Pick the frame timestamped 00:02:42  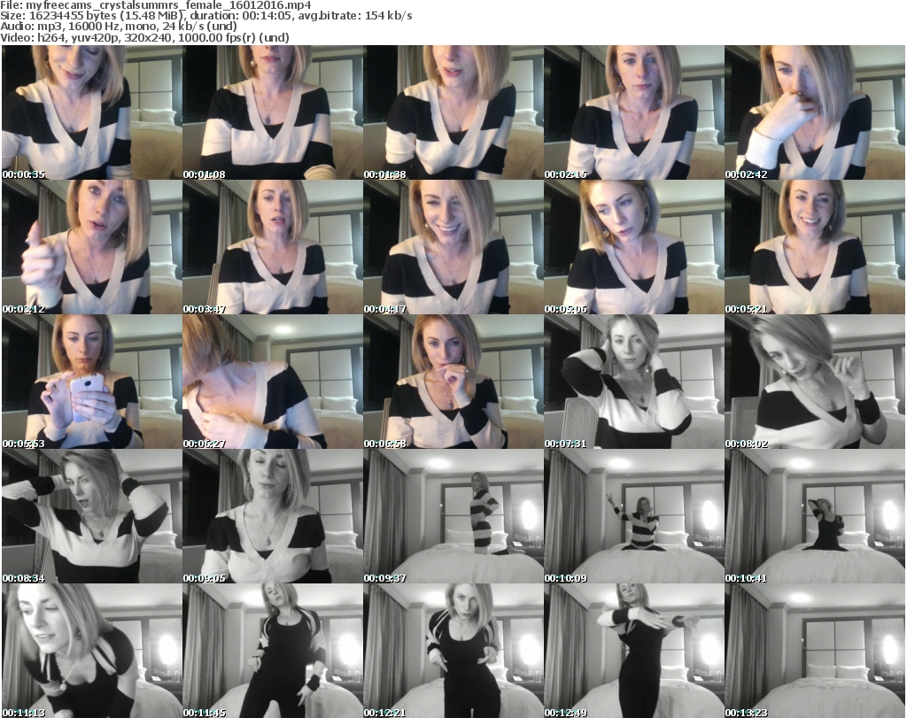coord(815,112)
